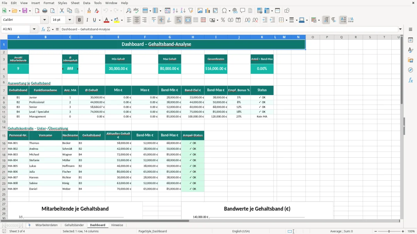Toggle the align left button

click(x=129, y=20)
